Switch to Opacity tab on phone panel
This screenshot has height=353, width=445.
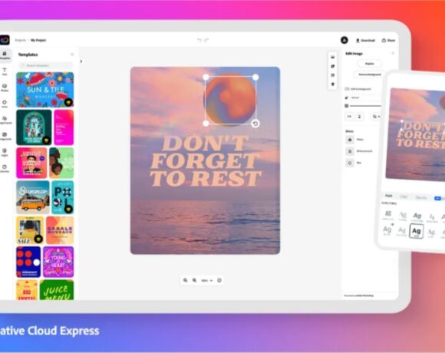tap(421, 197)
